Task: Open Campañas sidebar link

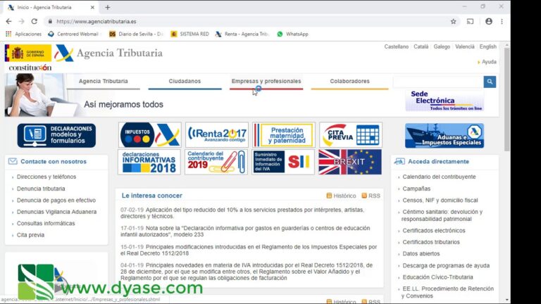Action: 416,189
